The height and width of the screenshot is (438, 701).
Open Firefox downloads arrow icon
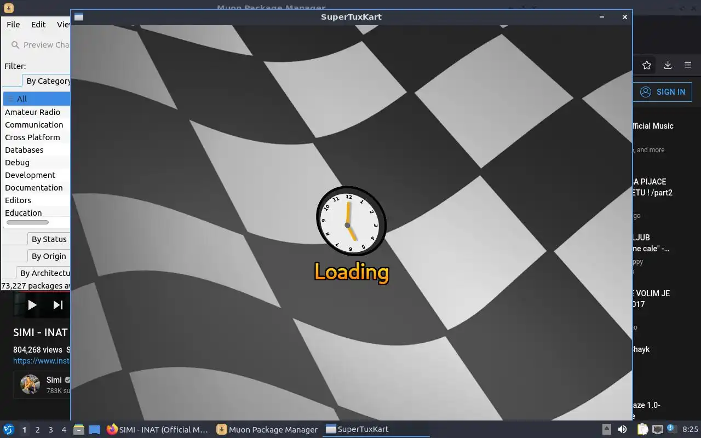[668, 65]
